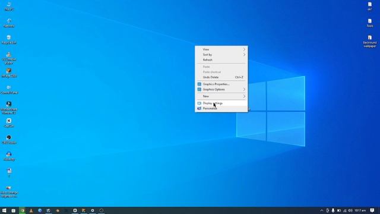The image size is (380, 214).
Task: Open the Windows Start menu
Action: [4, 210]
